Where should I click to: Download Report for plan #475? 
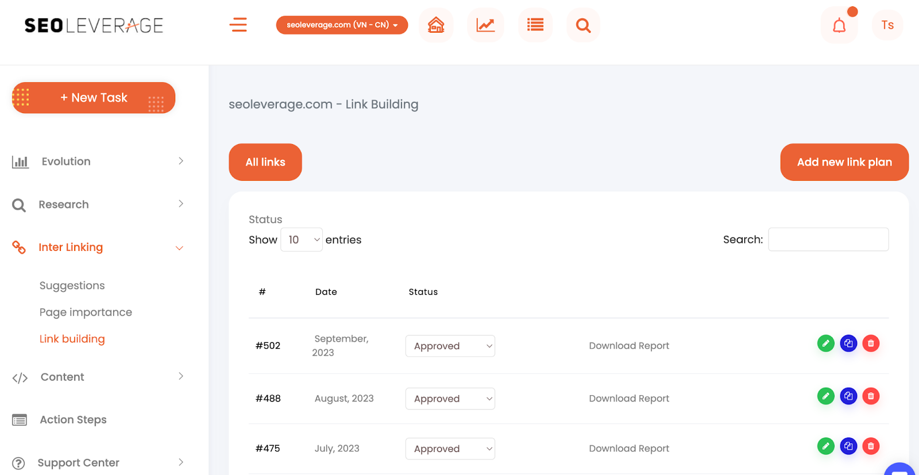pos(629,449)
